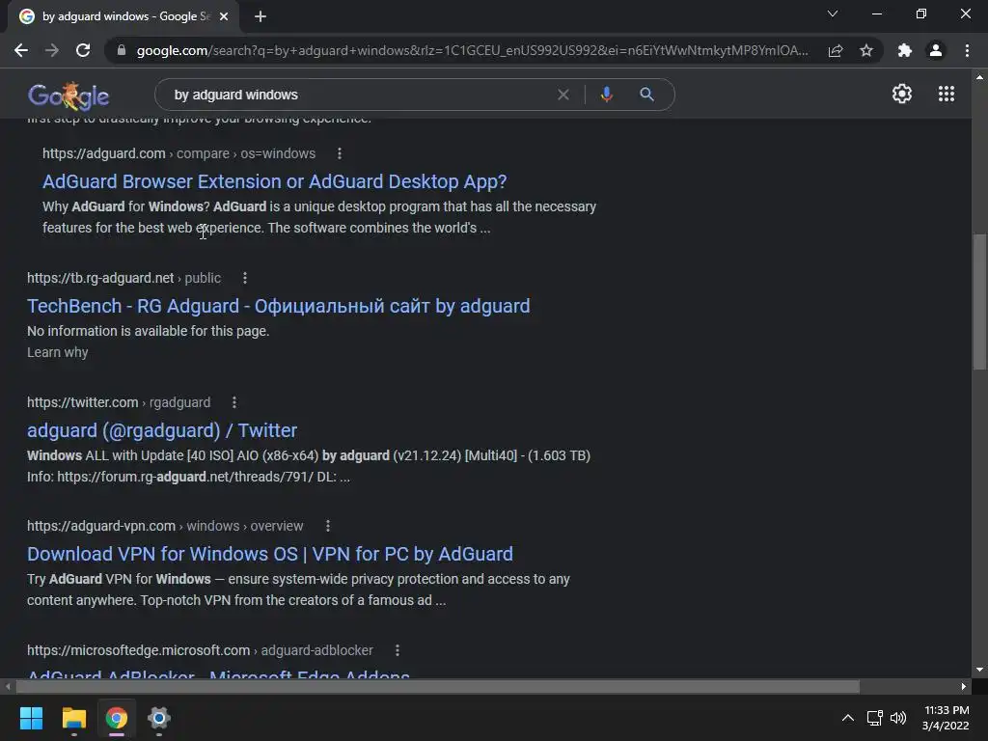This screenshot has height=741, width=988.
Task: Open options for the adguard.com compare result
Action: [x=340, y=153]
